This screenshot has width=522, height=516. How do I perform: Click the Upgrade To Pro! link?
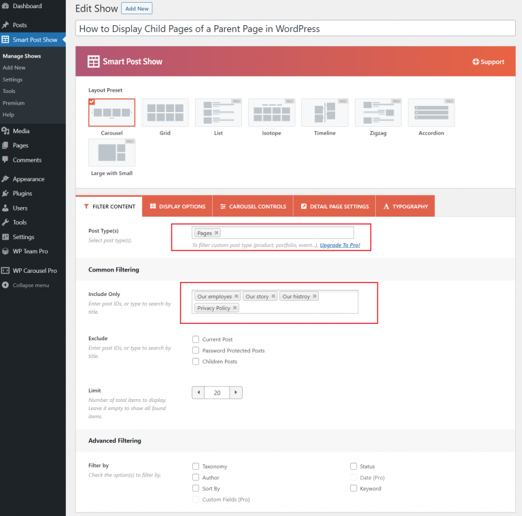[340, 245]
